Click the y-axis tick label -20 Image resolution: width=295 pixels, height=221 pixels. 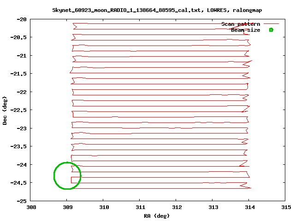click(22, 19)
